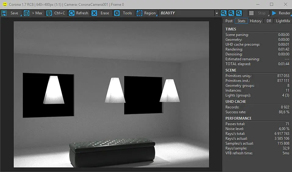
Task: Open the History tab
Action: coord(255,21)
